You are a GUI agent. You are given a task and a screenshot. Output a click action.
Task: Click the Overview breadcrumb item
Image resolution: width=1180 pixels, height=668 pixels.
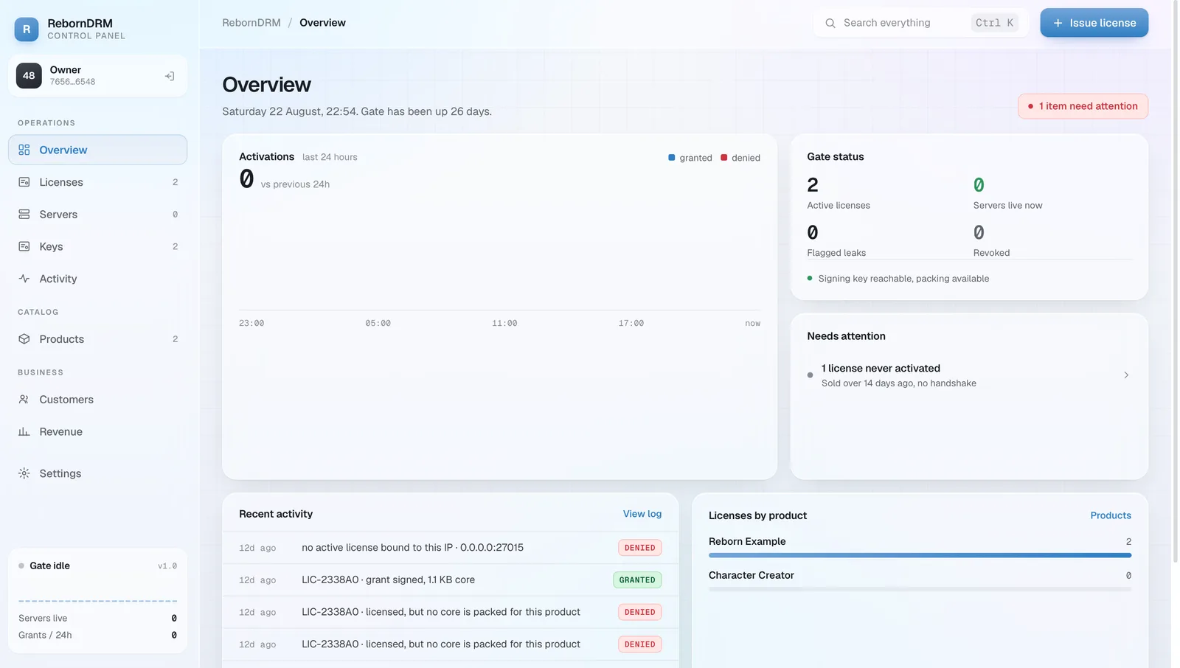(322, 23)
